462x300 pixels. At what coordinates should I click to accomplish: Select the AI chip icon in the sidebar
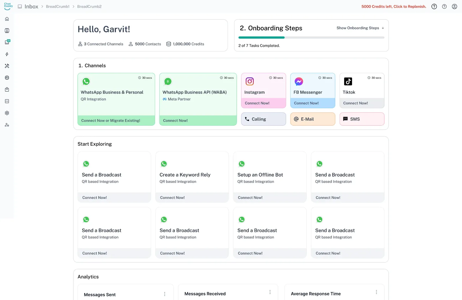[7, 78]
